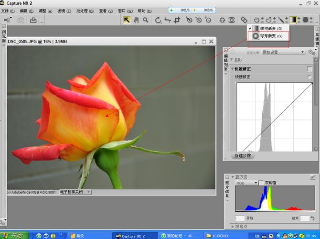Select the direct select arrow tool

point(127,20)
